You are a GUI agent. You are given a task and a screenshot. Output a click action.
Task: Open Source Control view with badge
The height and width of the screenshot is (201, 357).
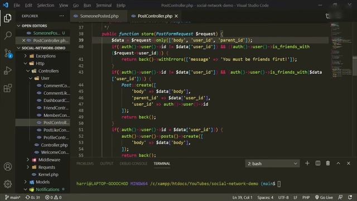[x=8, y=53]
